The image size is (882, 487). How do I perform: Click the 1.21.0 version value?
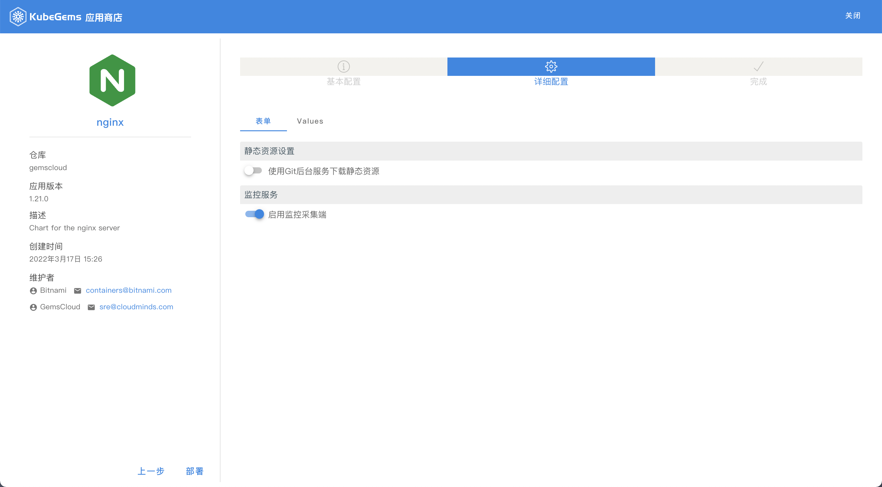point(39,199)
